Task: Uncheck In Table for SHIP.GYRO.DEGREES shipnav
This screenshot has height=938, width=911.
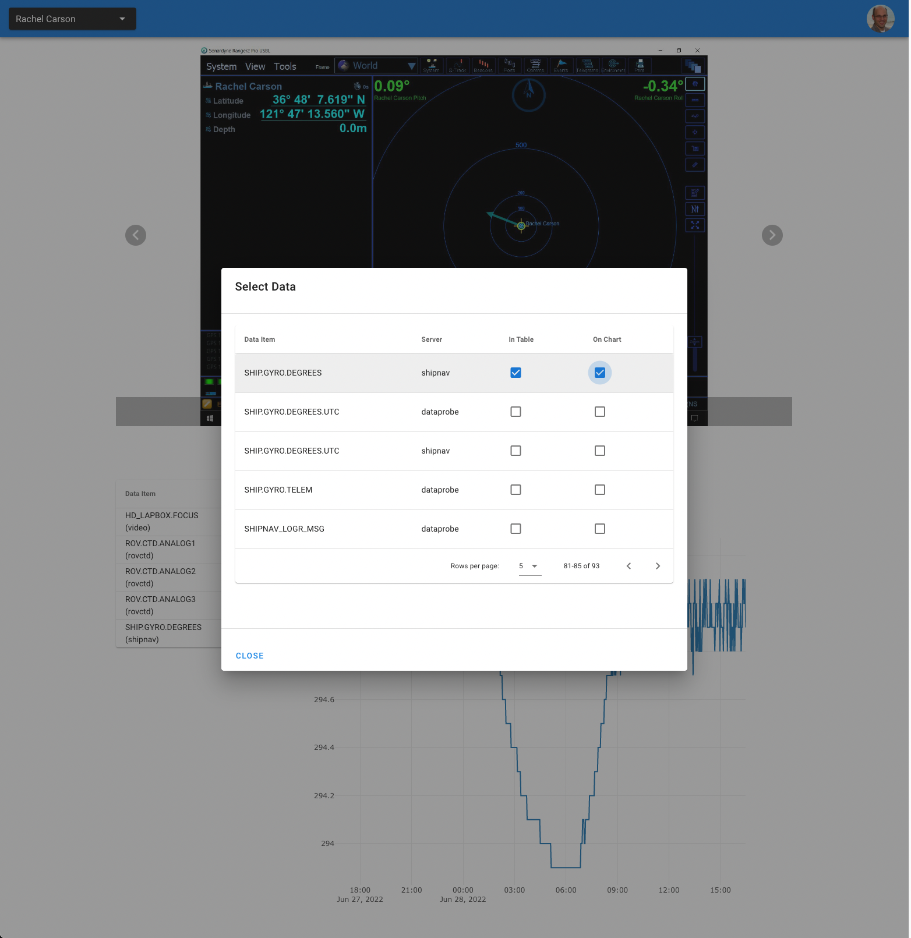Action: click(x=515, y=373)
